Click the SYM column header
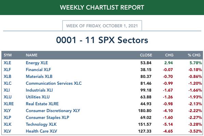 click(8, 55)
